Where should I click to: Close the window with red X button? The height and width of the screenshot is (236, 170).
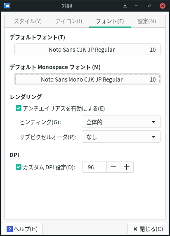pyautogui.click(x=163, y=6)
